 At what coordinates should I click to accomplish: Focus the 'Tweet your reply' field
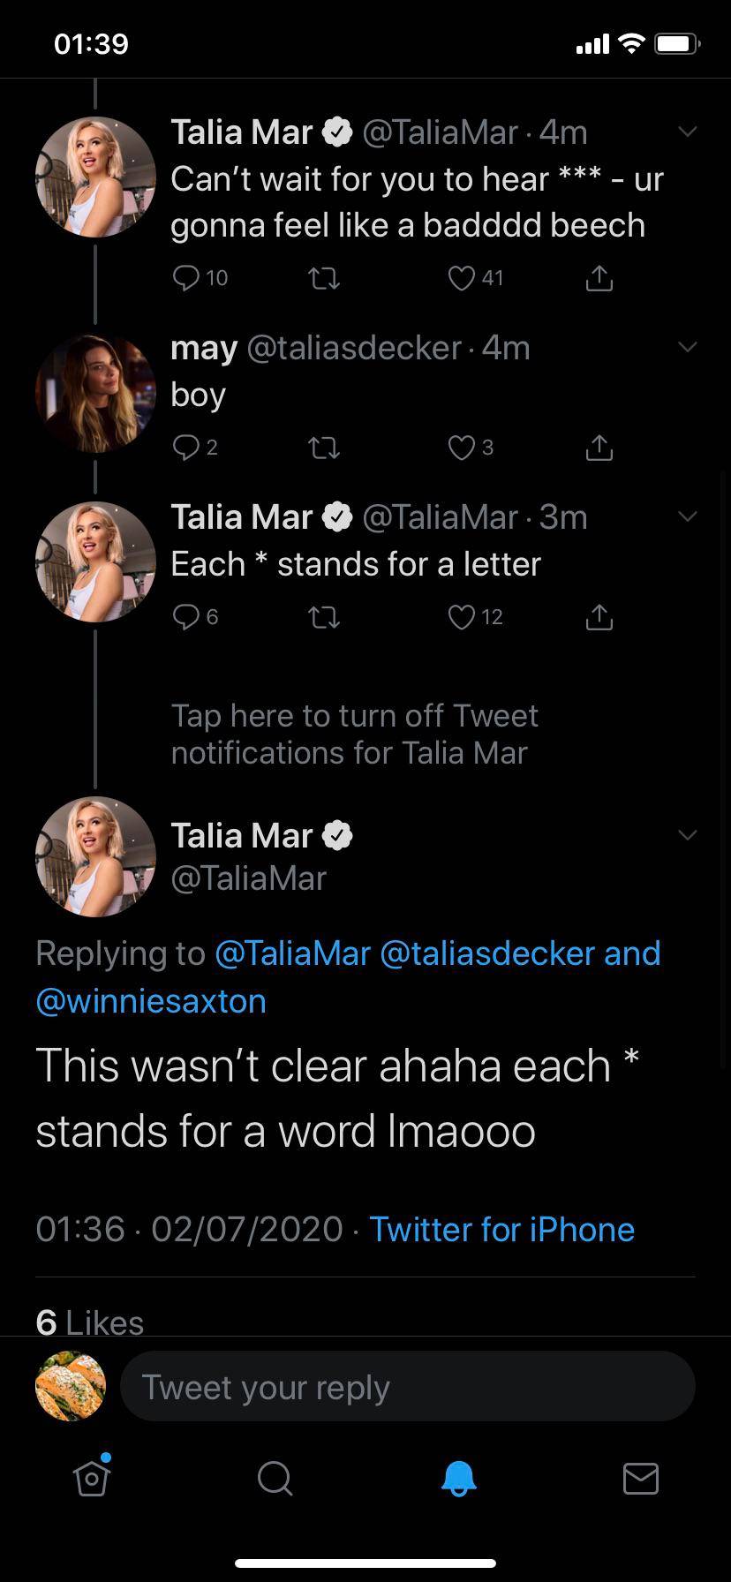(407, 1387)
